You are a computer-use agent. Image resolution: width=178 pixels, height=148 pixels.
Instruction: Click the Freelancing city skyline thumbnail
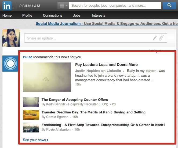(31, 127)
